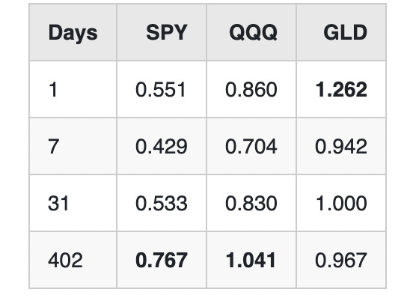Click the Days cell showing 31
The image size is (416, 304).
(58, 204)
